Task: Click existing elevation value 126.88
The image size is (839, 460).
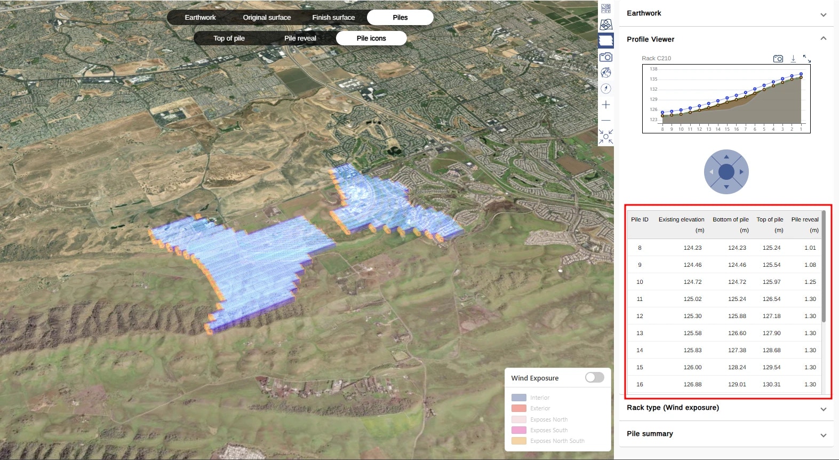Action: tap(692, 384)
